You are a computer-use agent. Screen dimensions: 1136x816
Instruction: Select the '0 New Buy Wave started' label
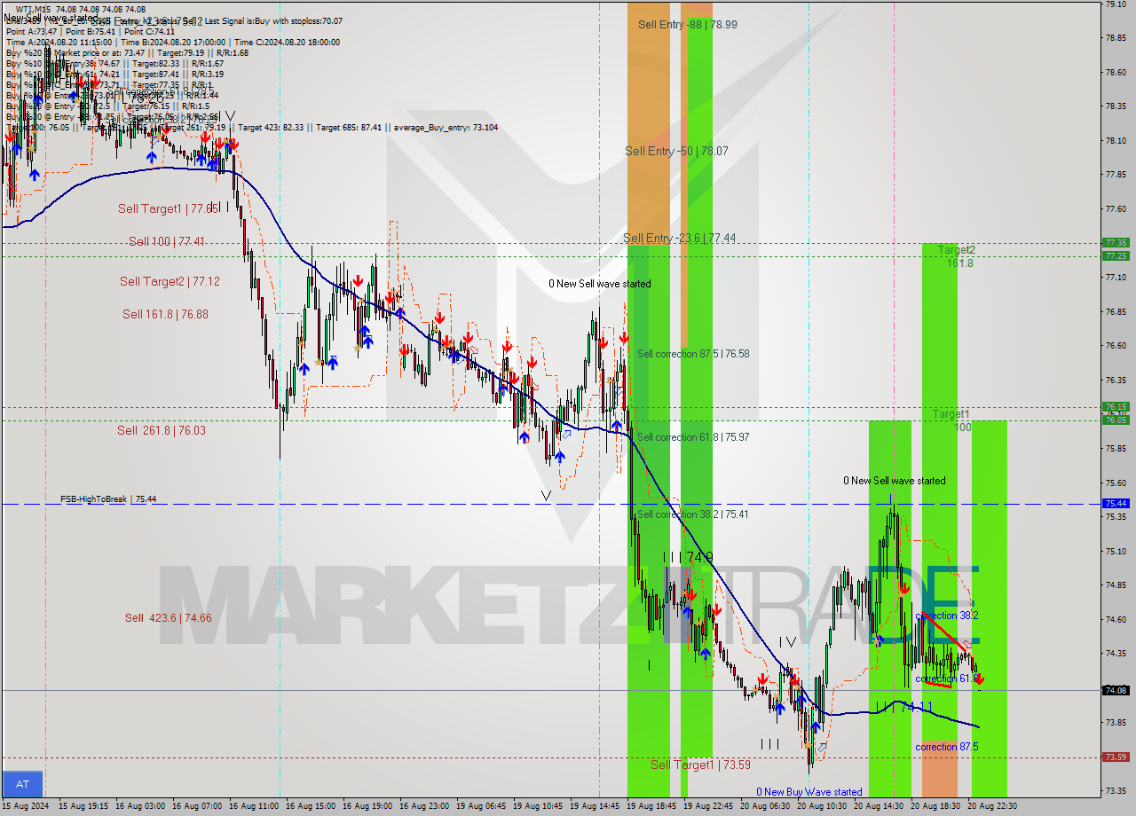click(809, 792)
